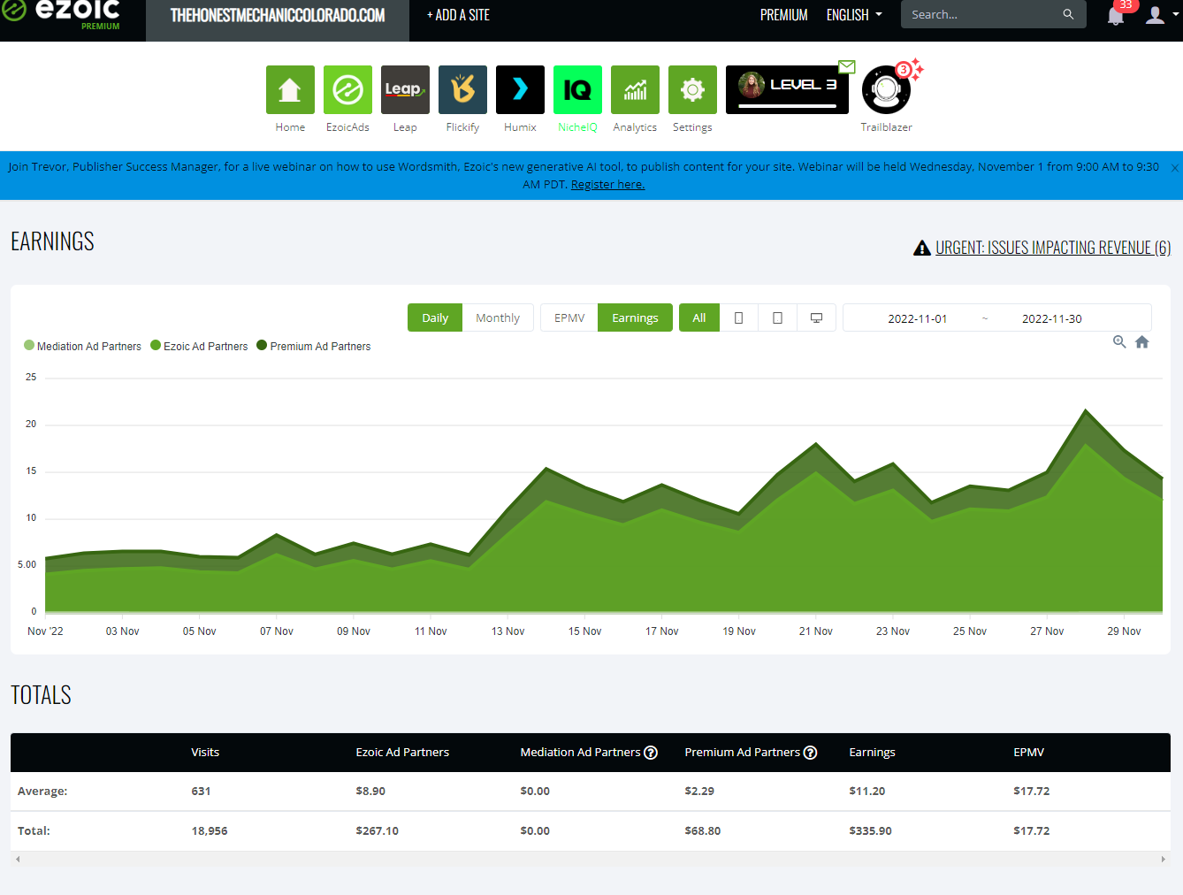Click total visits value 18,956
This screenshot has height=895, width=1183.
pyautogui.click(x=210, y=831)
